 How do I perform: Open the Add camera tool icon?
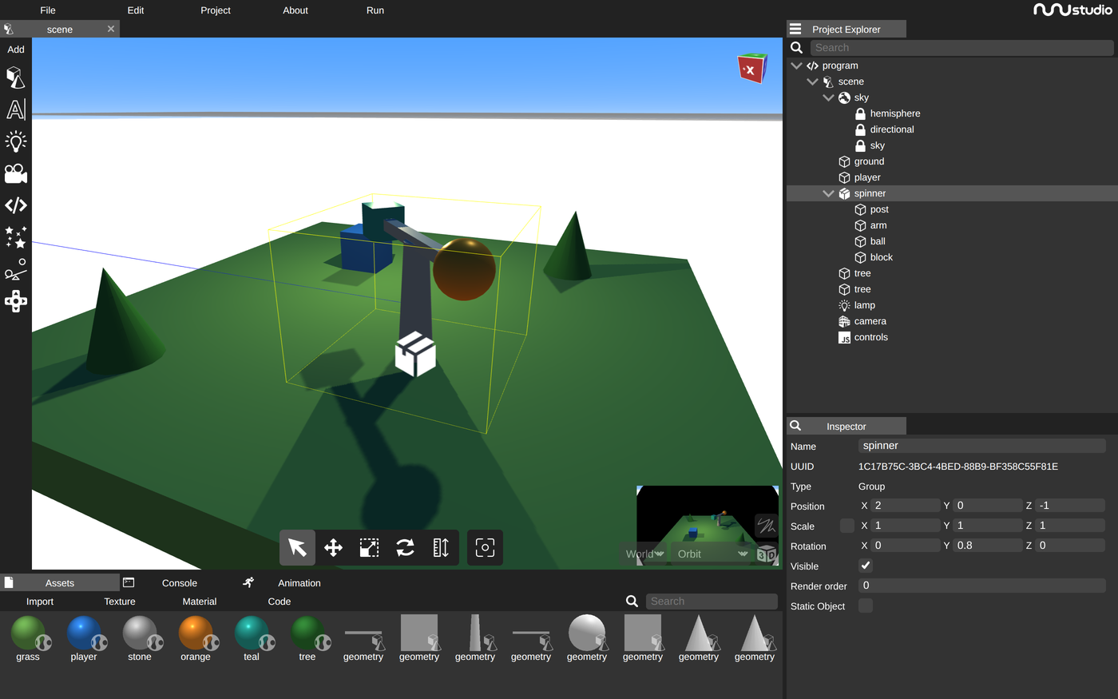coord(15,173)
